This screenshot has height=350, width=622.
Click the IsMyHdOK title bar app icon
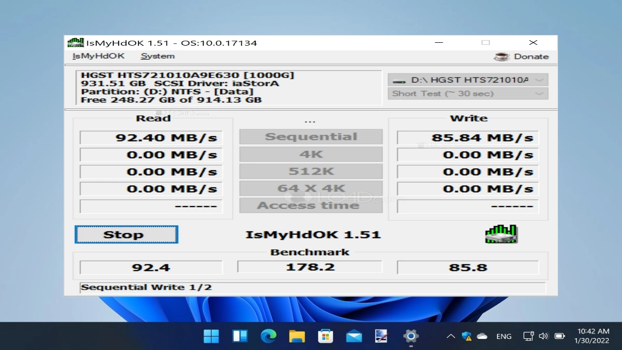pyautogui.click(x=75, y=42)
